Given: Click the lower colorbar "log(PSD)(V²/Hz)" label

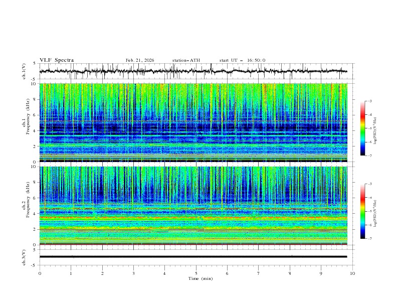Looking at the screenshot, I should [375, 213].
